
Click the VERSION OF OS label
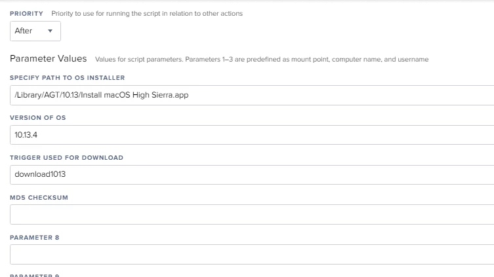pyautogui.click(x=38, y=118)
